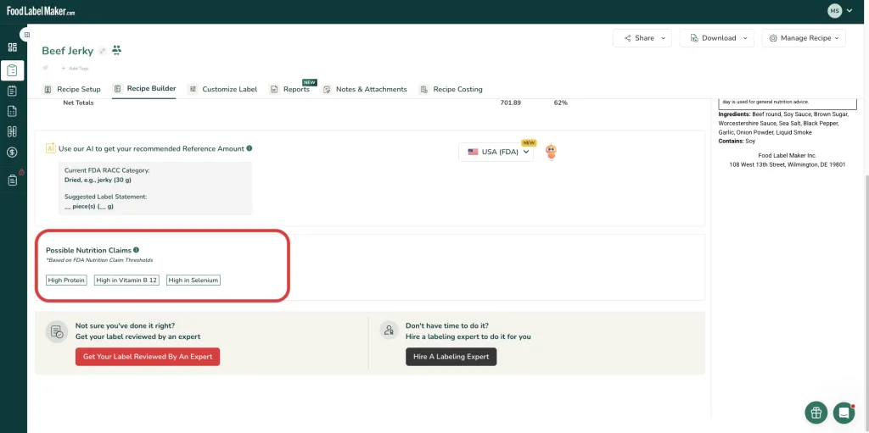Open the Share dropdown
Viewport: 869px width, 433px height.
click(x=642, y=38)
